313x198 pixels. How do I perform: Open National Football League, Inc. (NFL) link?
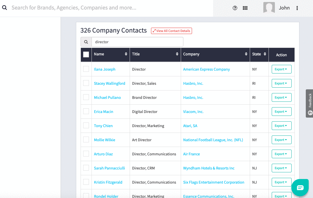pyautogui.click(x=213, y=140)
